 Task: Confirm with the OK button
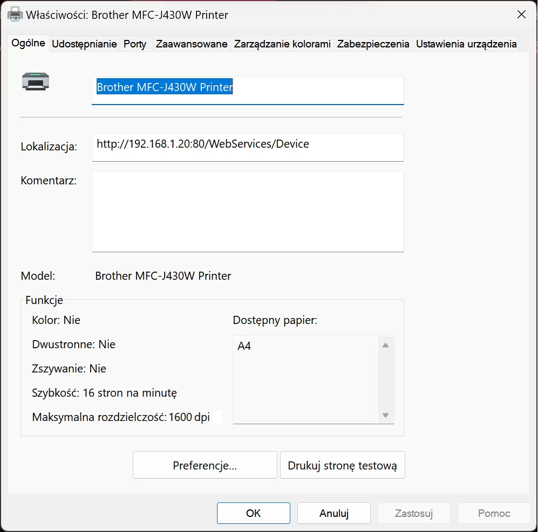(254, 513)
